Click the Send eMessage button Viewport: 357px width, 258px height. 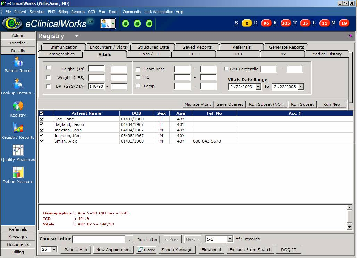click(x=177, y=250)
